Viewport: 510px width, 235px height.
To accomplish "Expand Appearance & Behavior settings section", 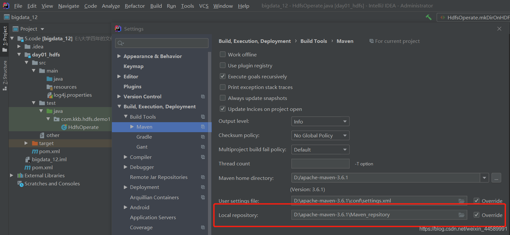I will coord(119,56).
